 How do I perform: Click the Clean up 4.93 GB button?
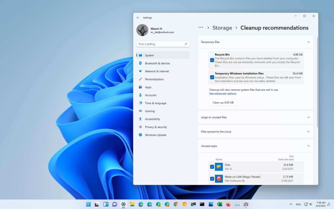pos(223,103)
